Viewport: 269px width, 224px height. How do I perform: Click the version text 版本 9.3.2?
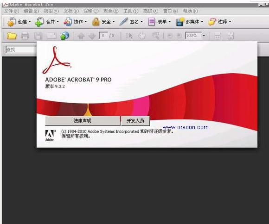click(x=55, y=86)
